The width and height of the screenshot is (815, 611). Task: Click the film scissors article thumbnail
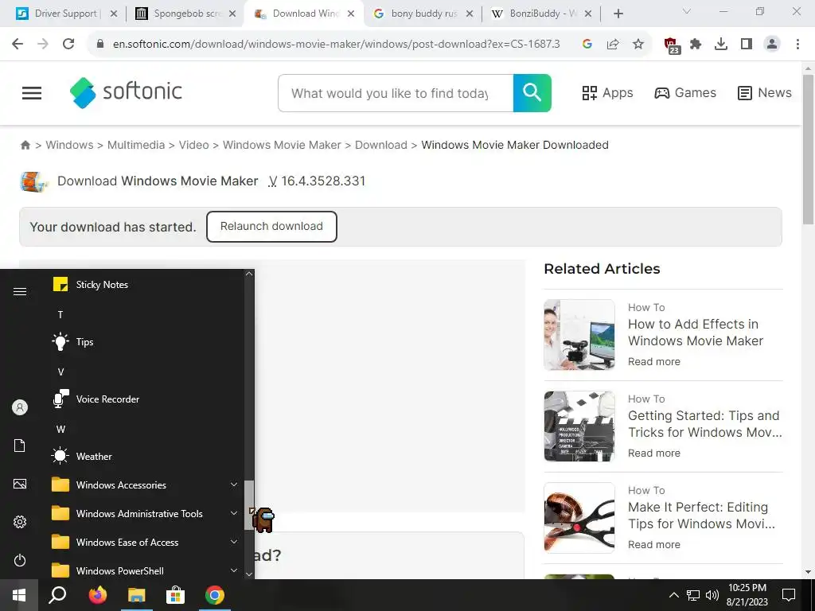pos(579,517)
